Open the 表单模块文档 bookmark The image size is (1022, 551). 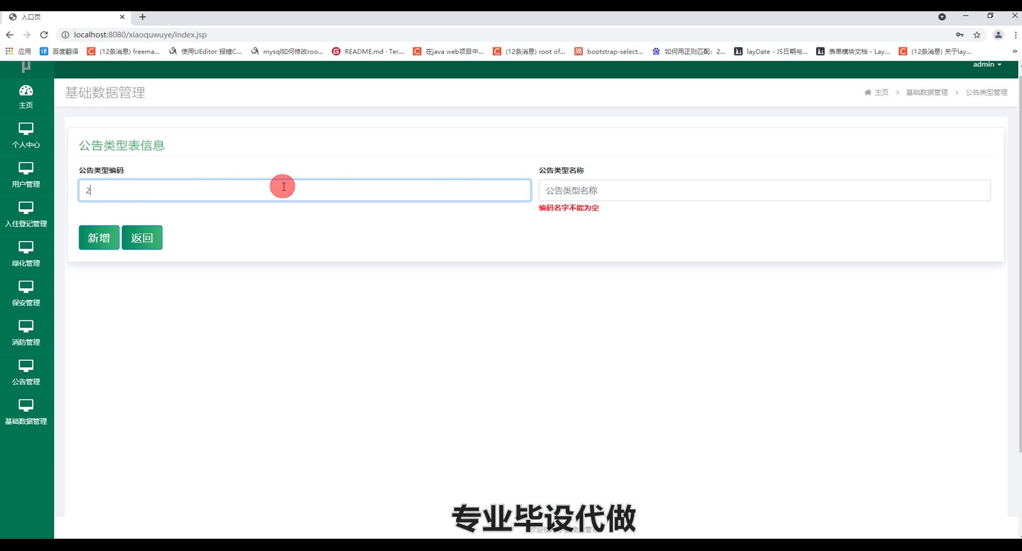pos(853,51)
